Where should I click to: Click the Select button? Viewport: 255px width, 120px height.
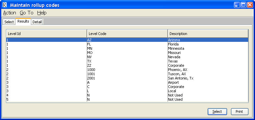pyautogui.click(x=217, y=111)
